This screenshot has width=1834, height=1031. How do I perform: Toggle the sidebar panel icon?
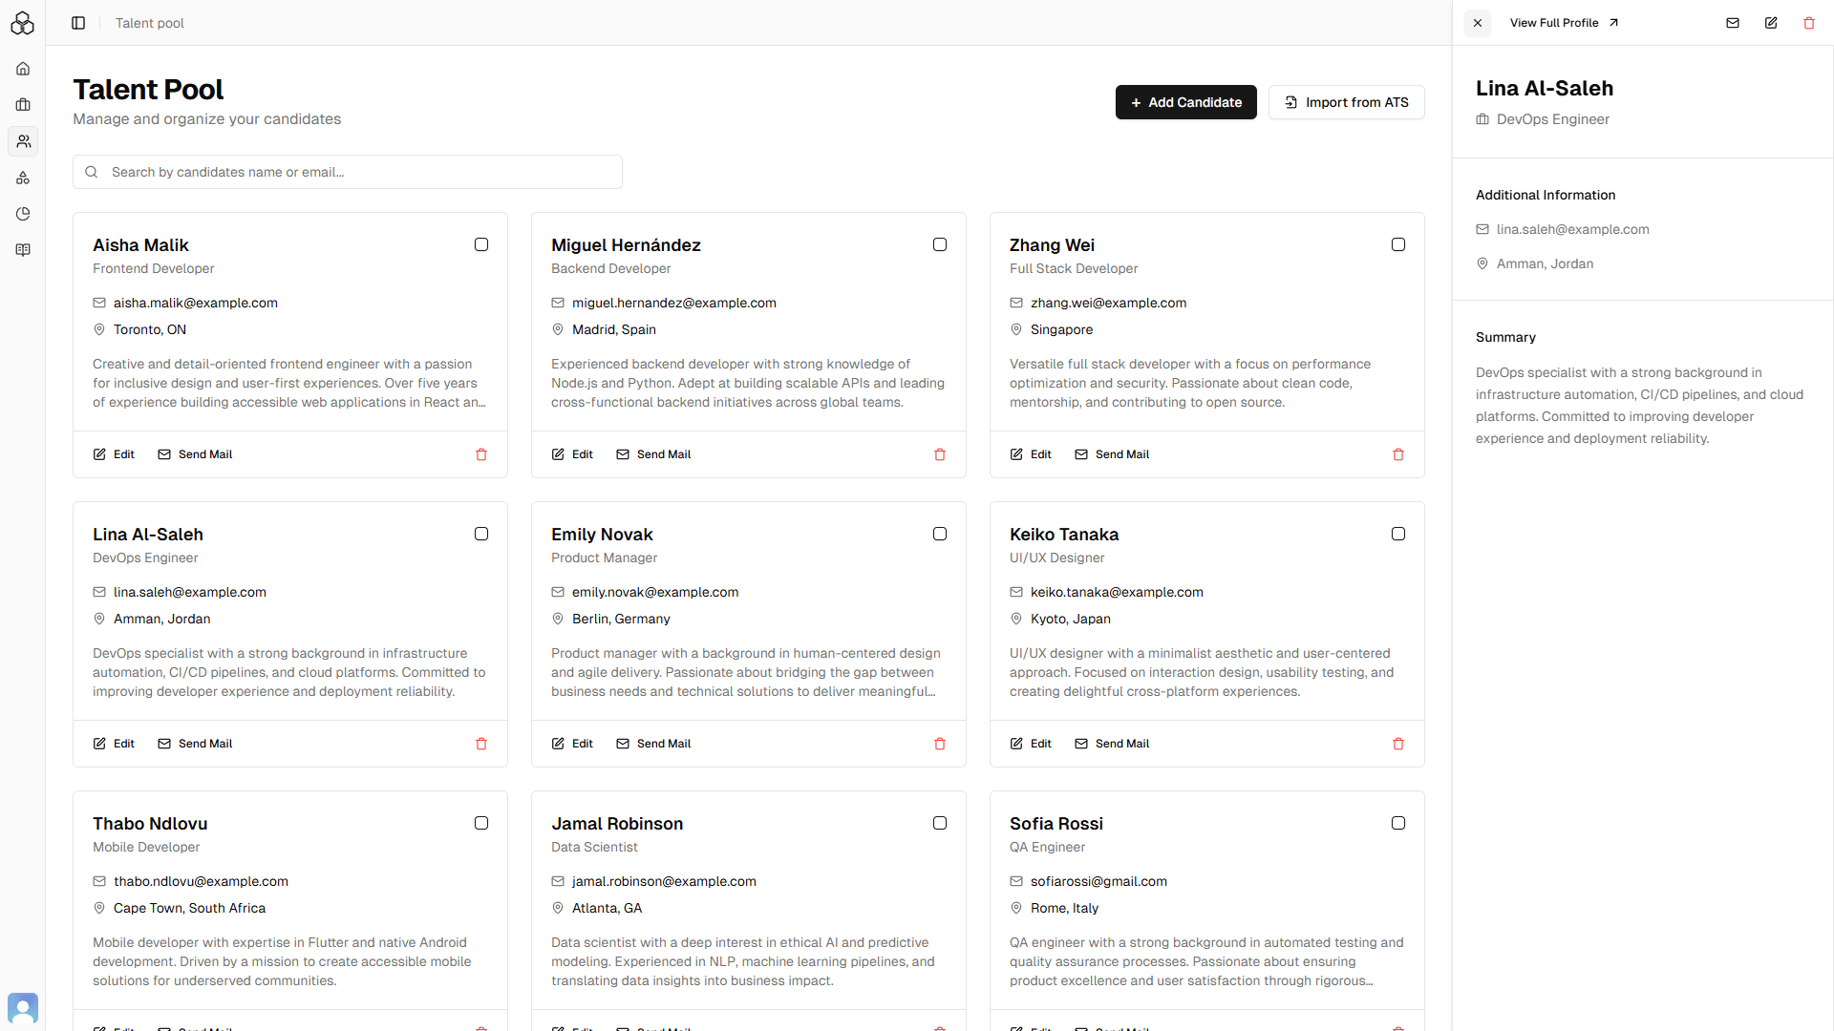(x=78, y=23)
